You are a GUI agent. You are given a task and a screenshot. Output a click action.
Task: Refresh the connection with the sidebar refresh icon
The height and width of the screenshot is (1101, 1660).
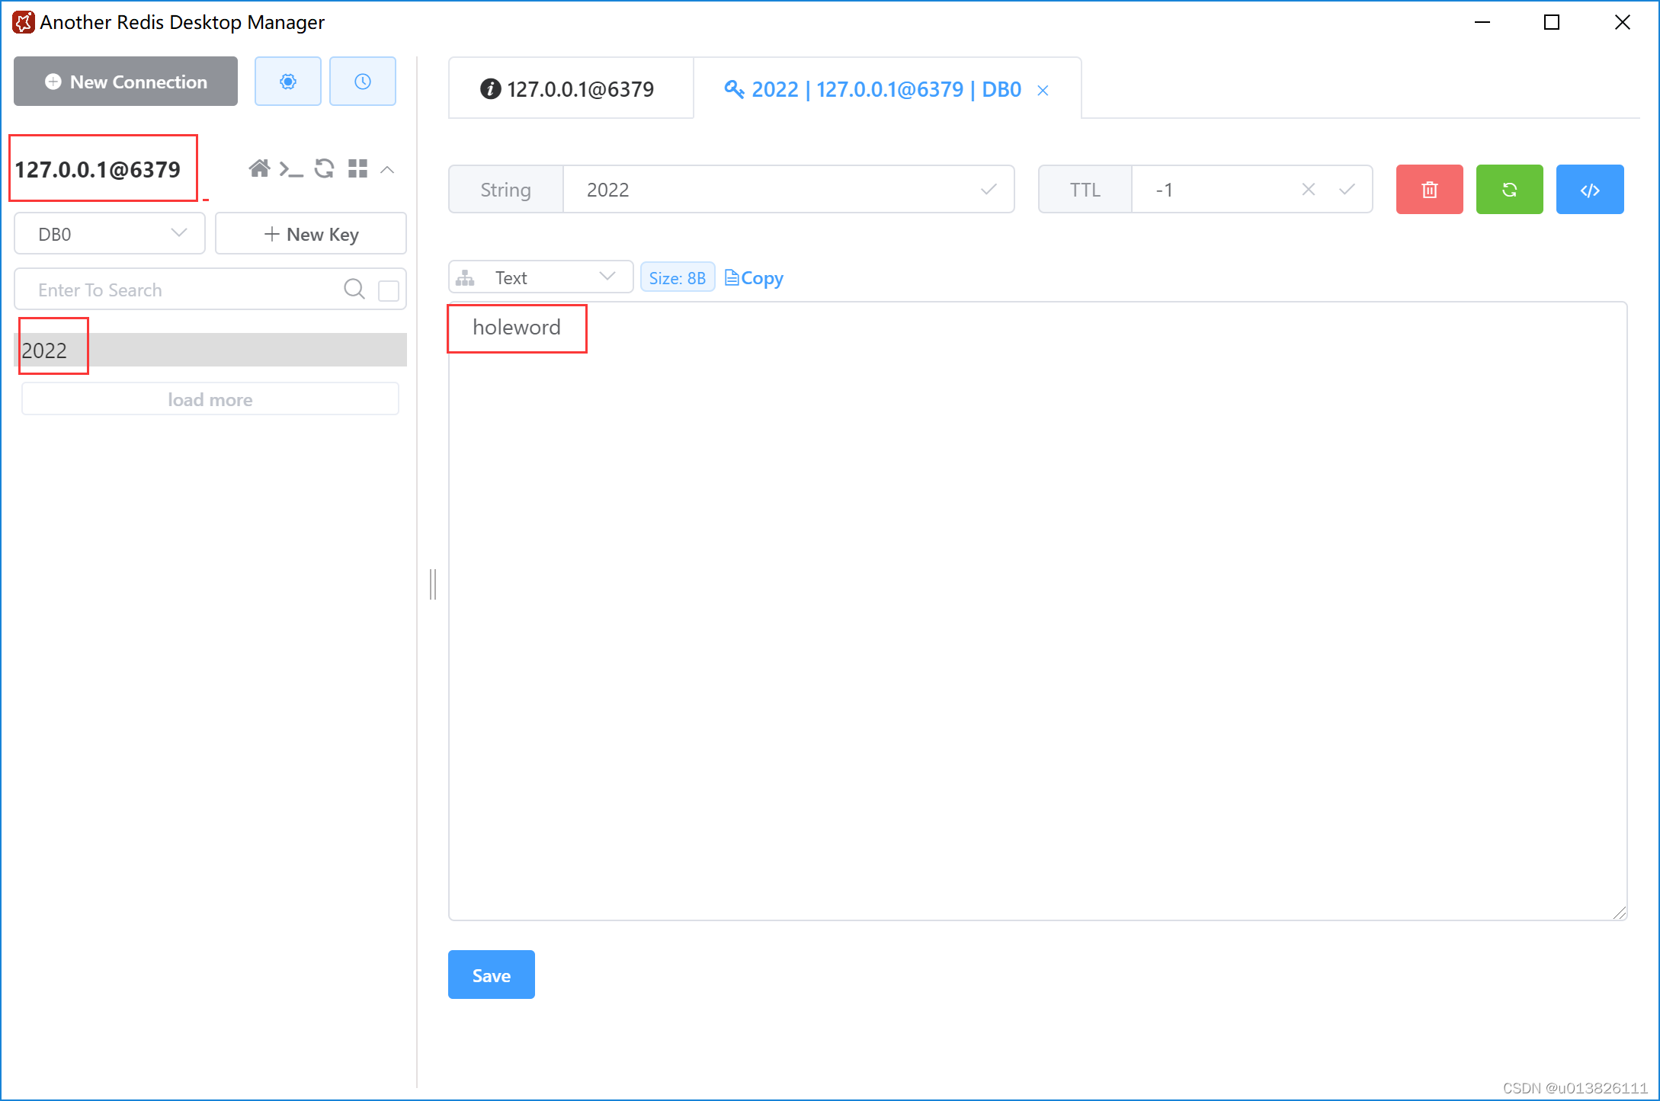click(324, 168)
